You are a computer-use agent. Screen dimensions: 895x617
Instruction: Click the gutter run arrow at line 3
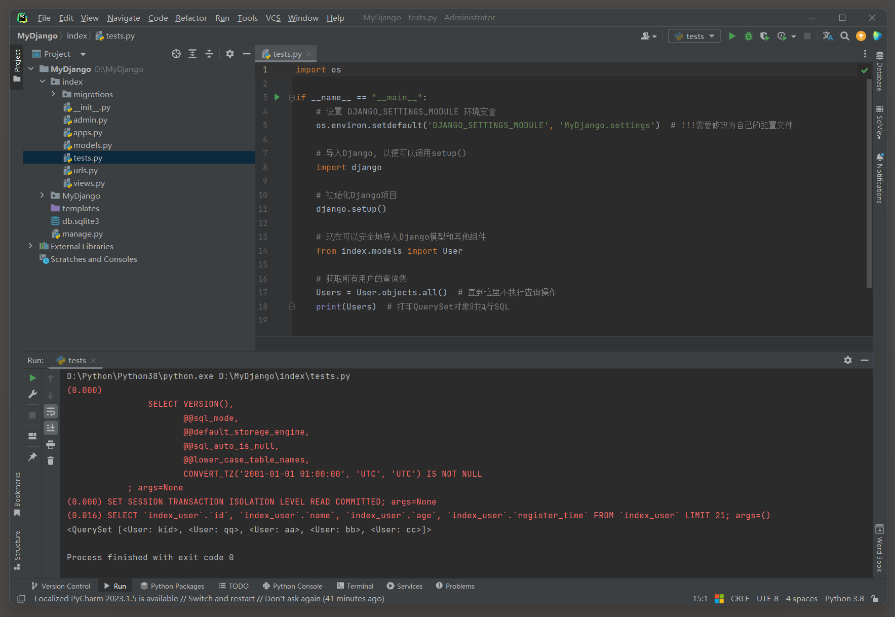(x=277, y=97)
